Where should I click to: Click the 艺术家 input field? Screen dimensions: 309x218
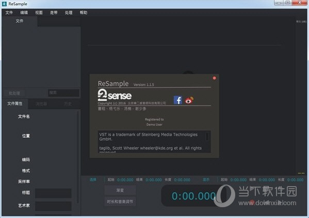pos(53,206)
